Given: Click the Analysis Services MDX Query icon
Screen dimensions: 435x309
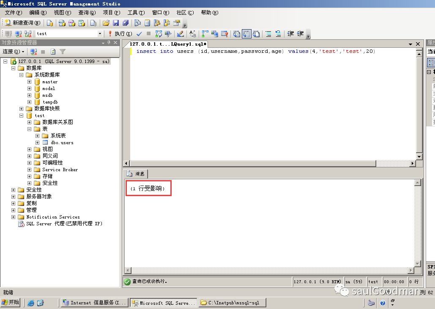Looking at the screenshot, I should [62, 23].
